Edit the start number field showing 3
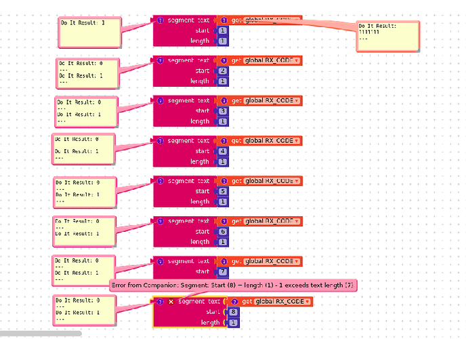This screenshot has height=339, width=466. 223,111
